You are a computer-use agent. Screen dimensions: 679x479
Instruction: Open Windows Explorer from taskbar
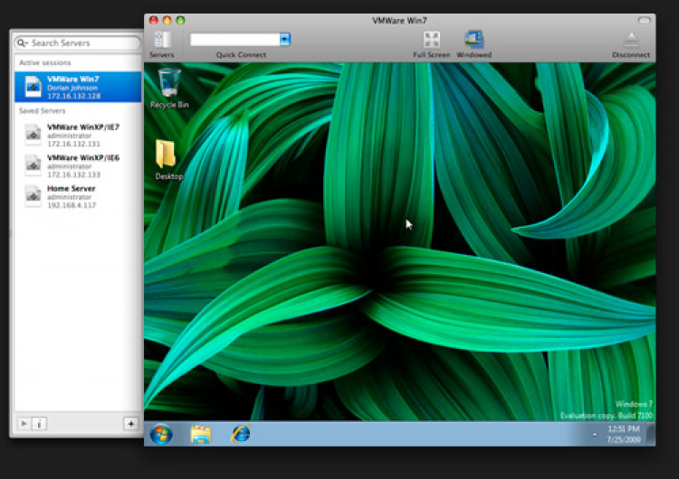point(201,434)
